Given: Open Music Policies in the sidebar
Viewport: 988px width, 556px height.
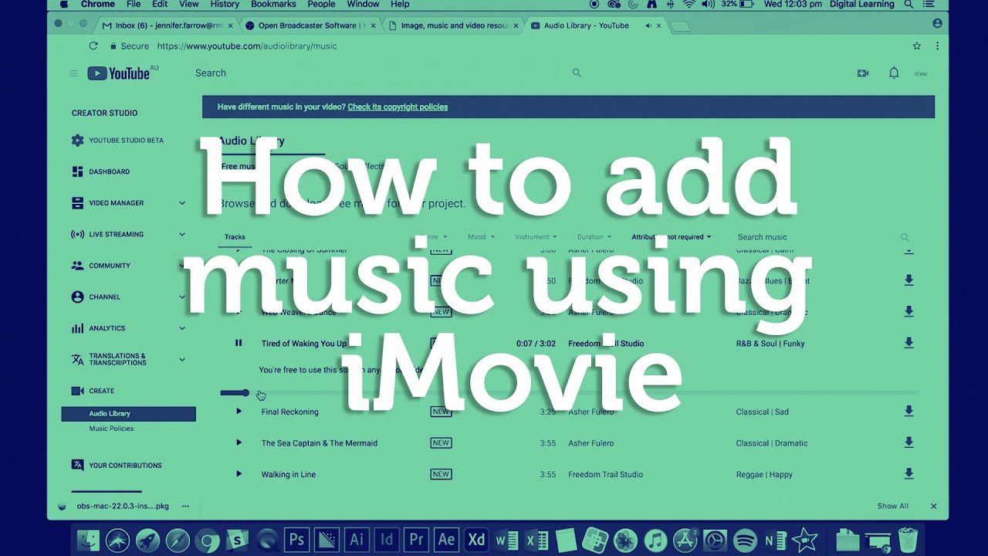Looking at the screenshot, I should (111, 429).
